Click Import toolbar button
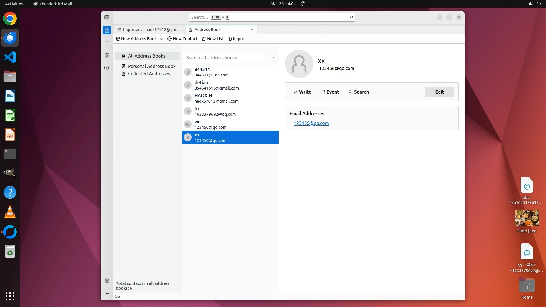Viewport: 546px width, 307px height. (237, 39)
